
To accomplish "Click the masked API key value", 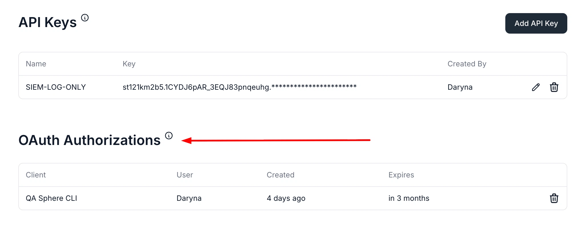I will pos(240,87).
